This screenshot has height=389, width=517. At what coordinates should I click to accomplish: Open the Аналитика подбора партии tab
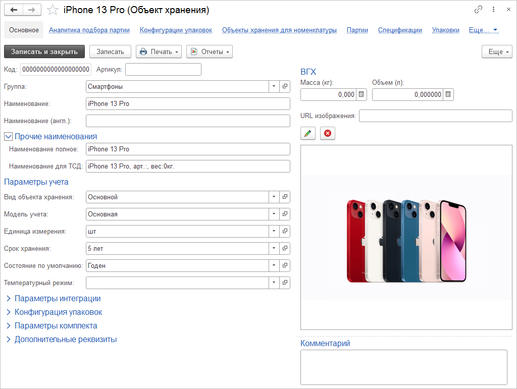coord(89,30)
